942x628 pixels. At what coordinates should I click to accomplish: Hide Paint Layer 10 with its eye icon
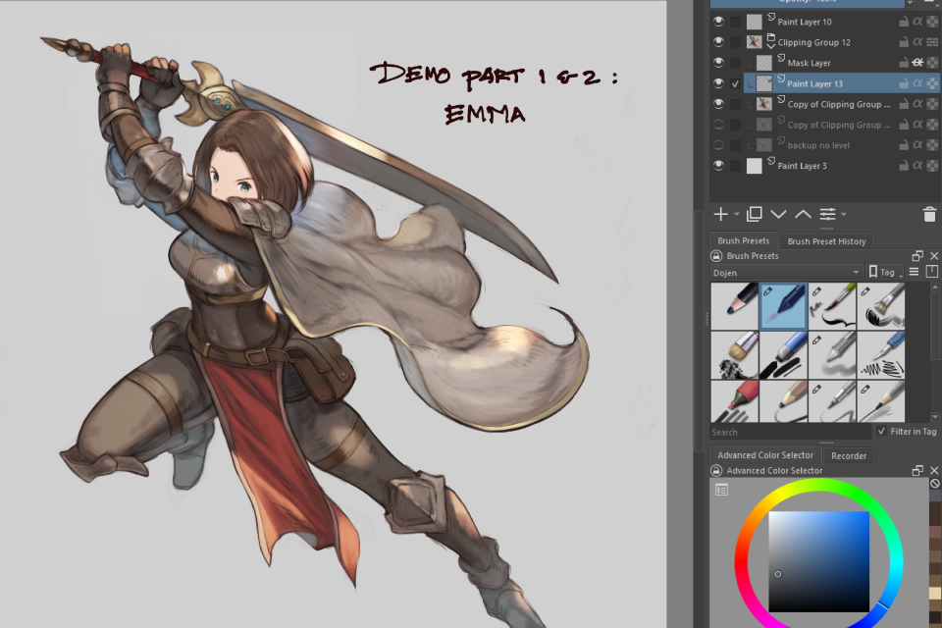[718, 22]
